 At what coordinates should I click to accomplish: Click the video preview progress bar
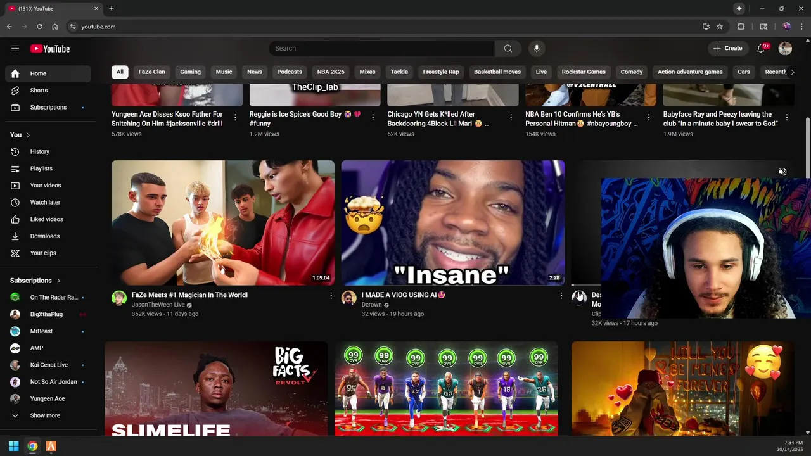click(x=585, y=285)
